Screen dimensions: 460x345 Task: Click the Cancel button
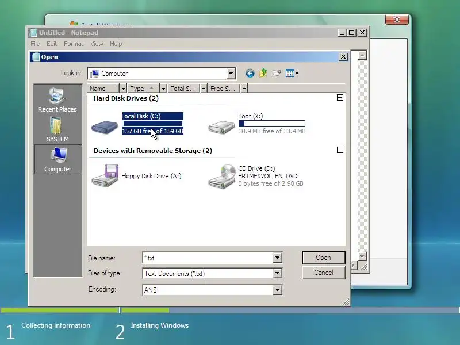[x=324, y=273]
